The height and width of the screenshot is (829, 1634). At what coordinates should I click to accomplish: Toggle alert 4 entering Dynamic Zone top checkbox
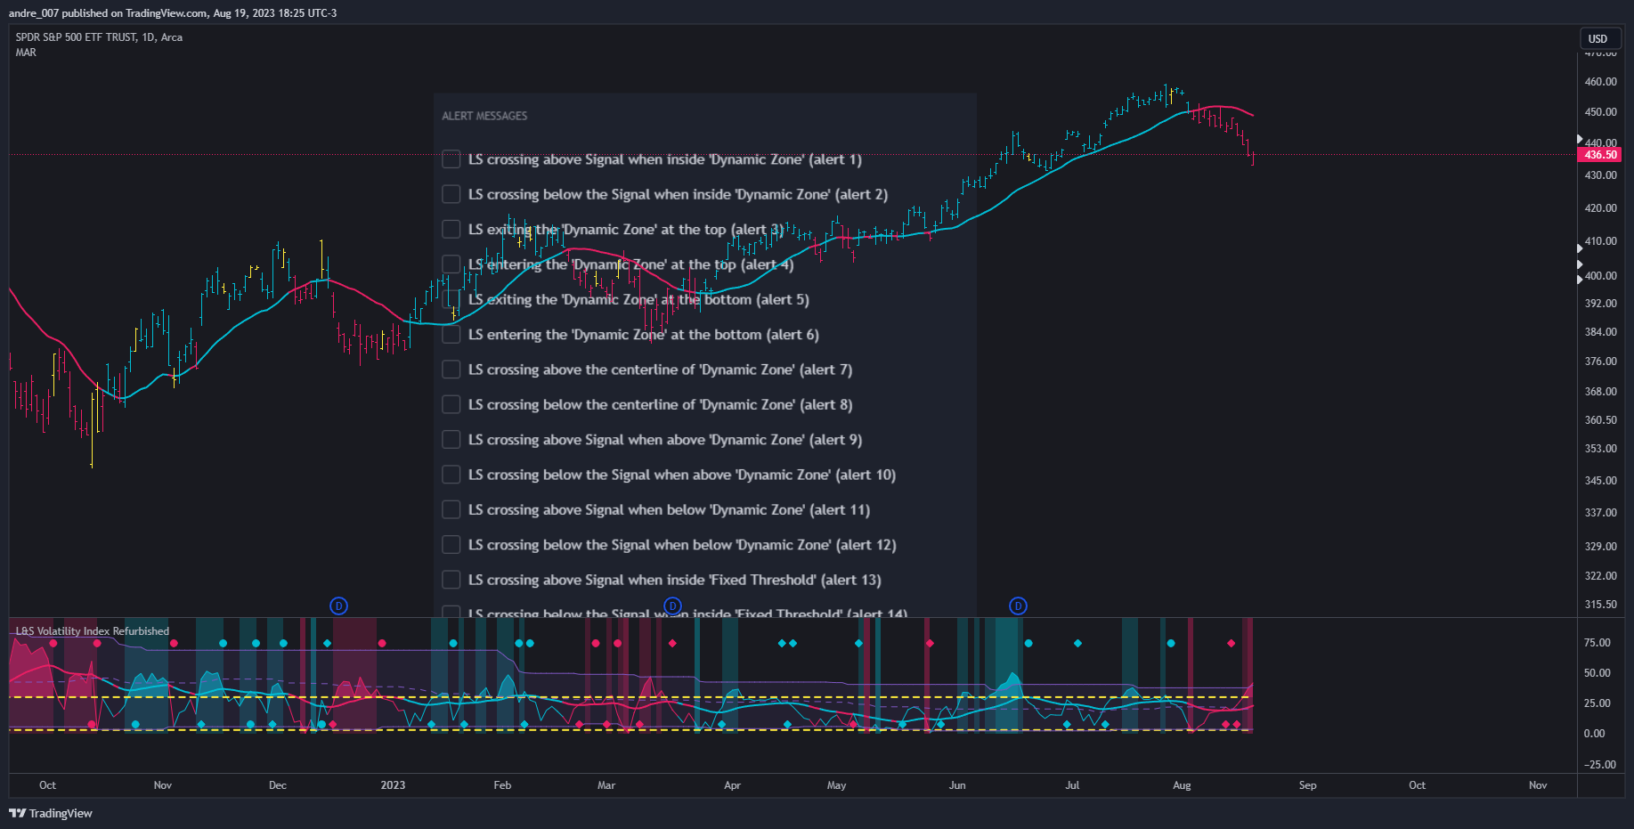451,264
